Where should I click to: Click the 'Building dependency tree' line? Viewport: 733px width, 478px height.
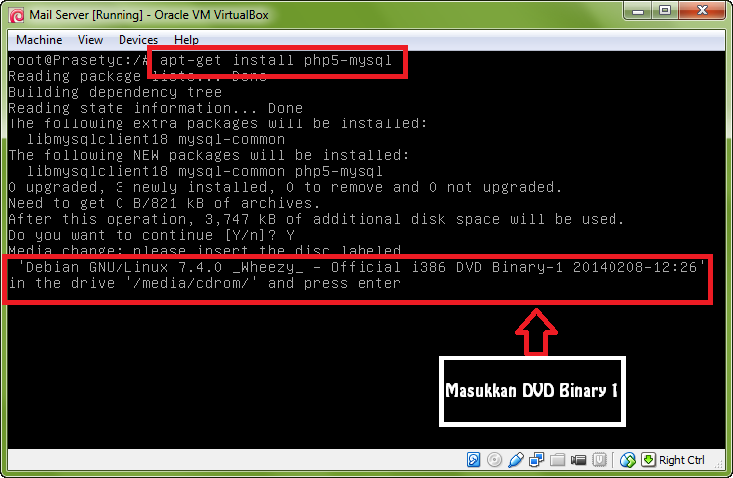(115, 92)
